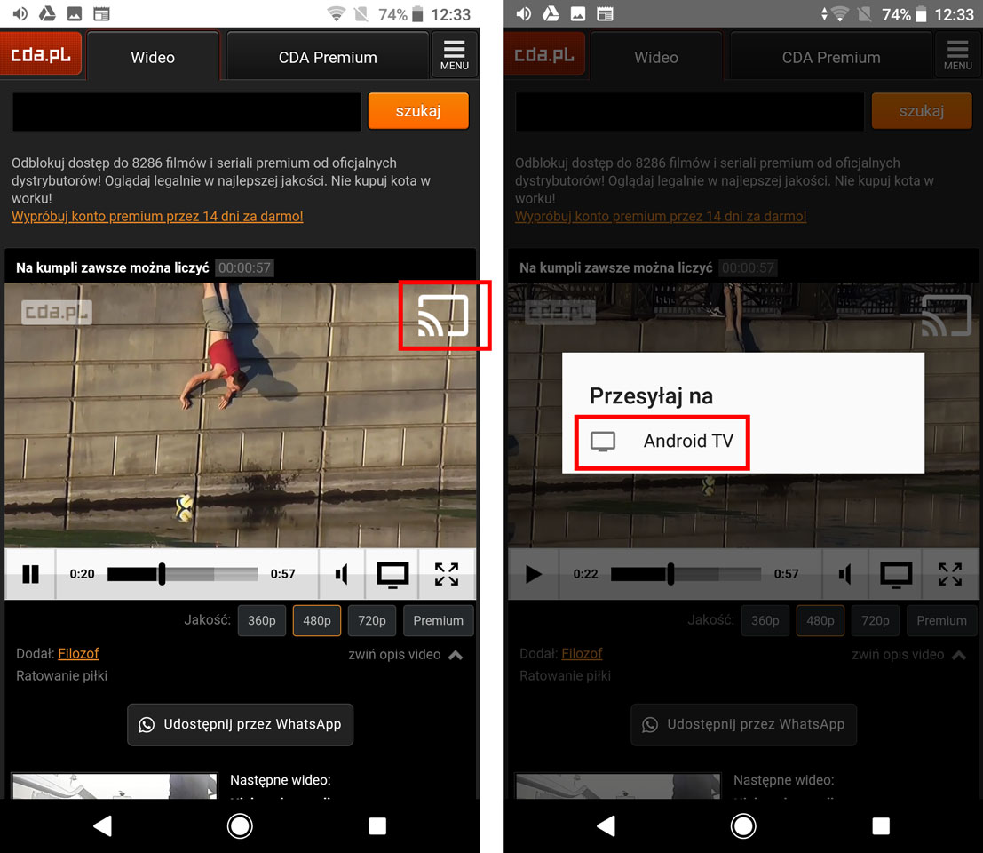Switch to Wideo tab on right phone

coord(656,57)
